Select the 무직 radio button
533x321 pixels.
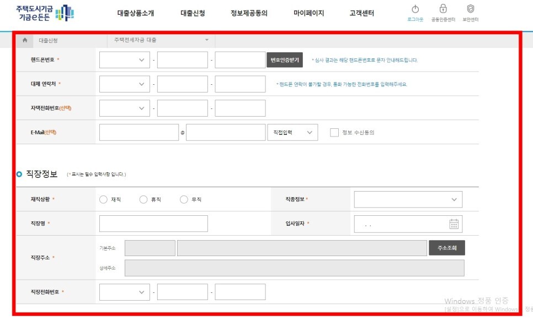click(x=183, y=199)
